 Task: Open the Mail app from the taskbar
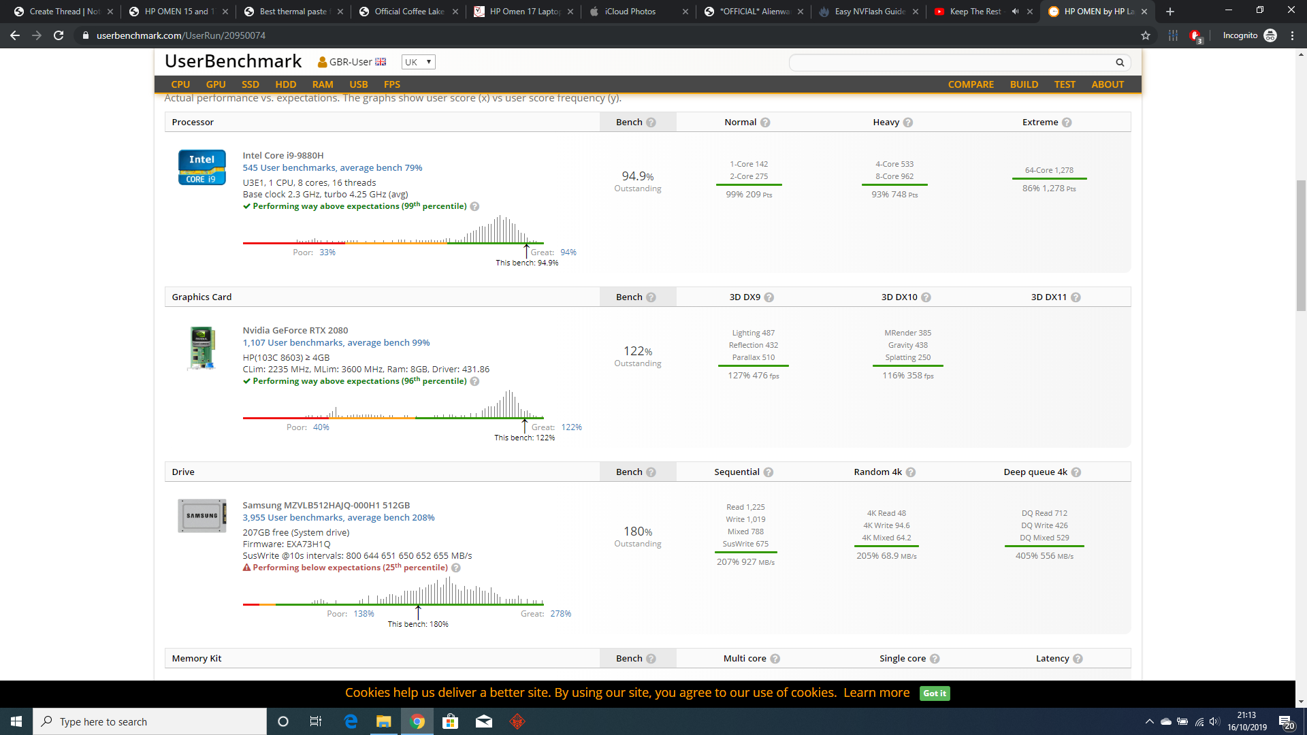(484, 721)
